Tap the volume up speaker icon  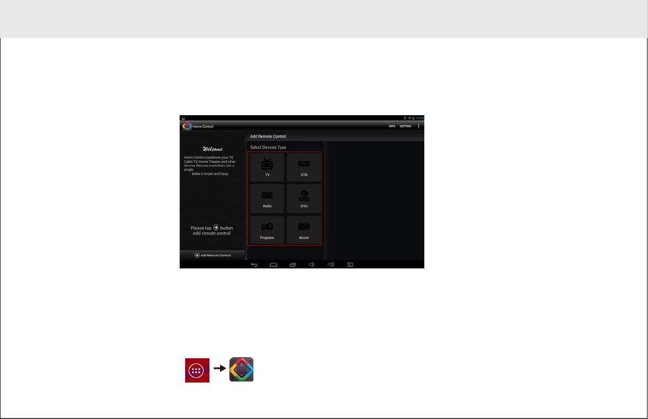pyautogui.click(x=331, y=264)
